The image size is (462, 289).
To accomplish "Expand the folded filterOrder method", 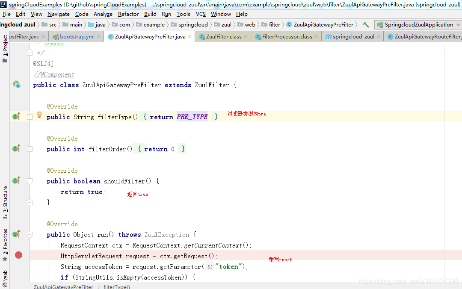I will 30,149.
